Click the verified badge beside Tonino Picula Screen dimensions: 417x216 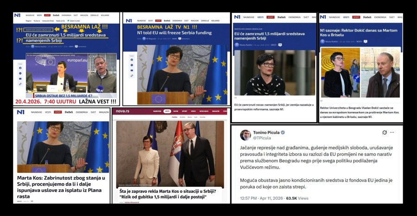click(x=283, y=132)
